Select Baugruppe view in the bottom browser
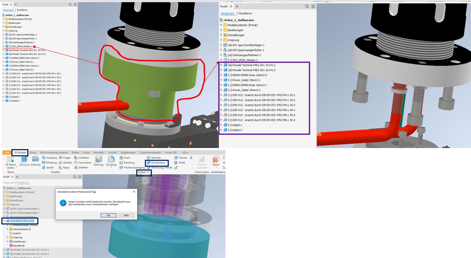The width and height of the screenshot is (471, 258). [9, 182]
